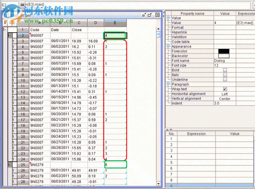
Task: Select column E header
Action: coord(115,23)
